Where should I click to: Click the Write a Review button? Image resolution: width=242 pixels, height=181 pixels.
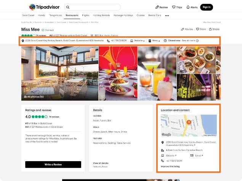coord(53,165)
